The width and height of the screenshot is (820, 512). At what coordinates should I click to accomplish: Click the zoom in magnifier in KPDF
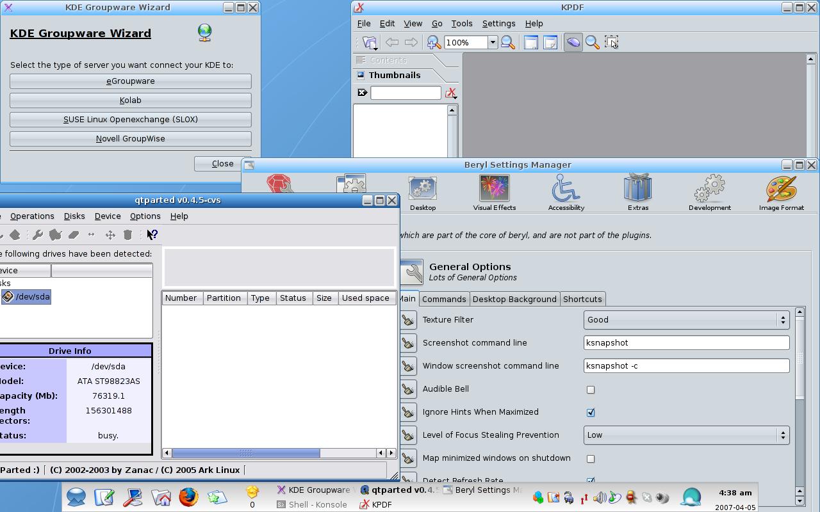[x=434, y=42]
